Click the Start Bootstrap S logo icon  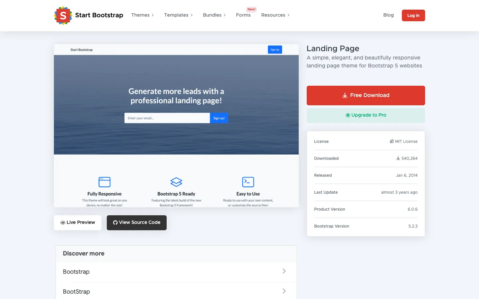coord(63,15)
